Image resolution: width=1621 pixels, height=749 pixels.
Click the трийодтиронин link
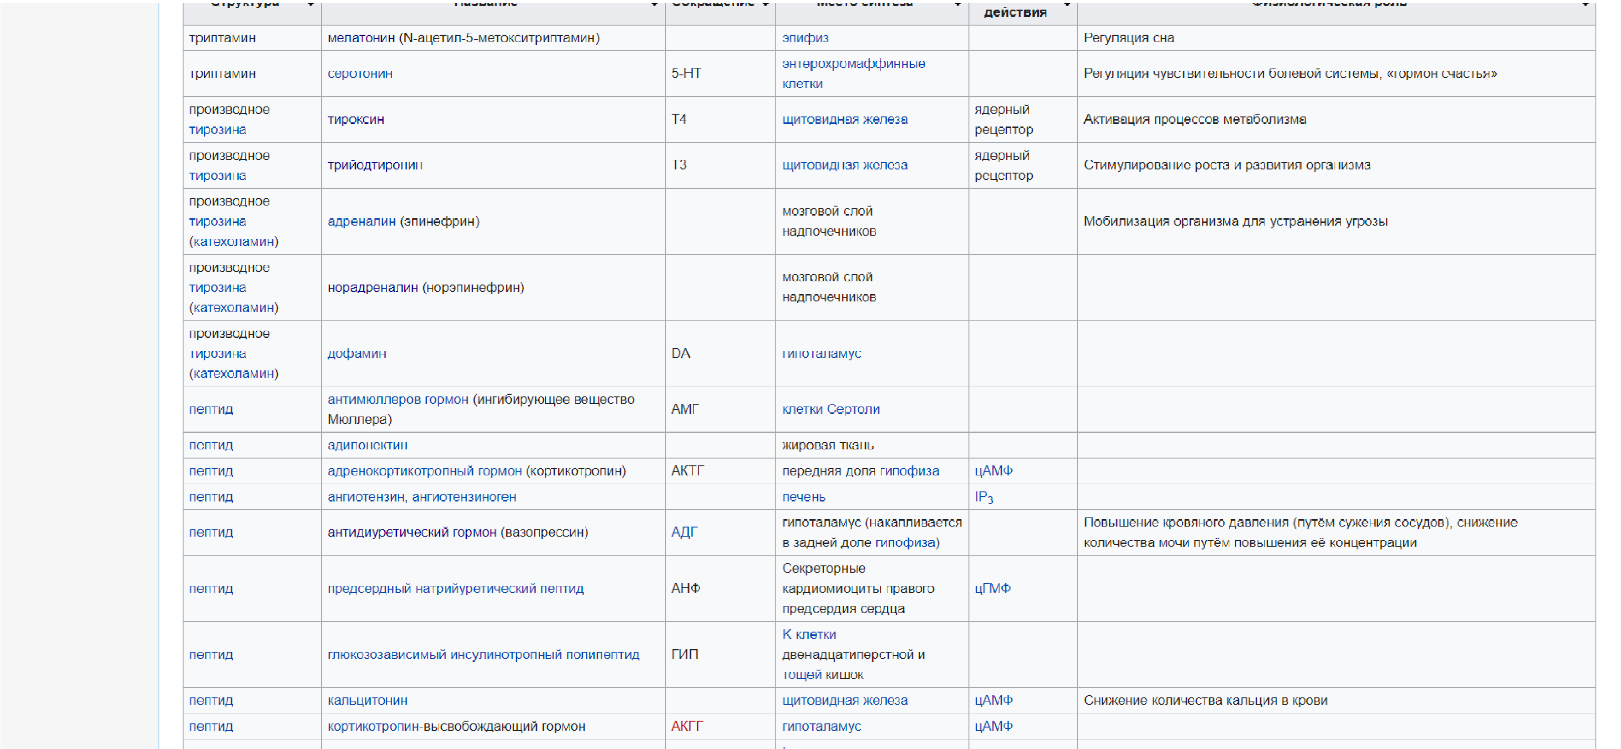374,165
